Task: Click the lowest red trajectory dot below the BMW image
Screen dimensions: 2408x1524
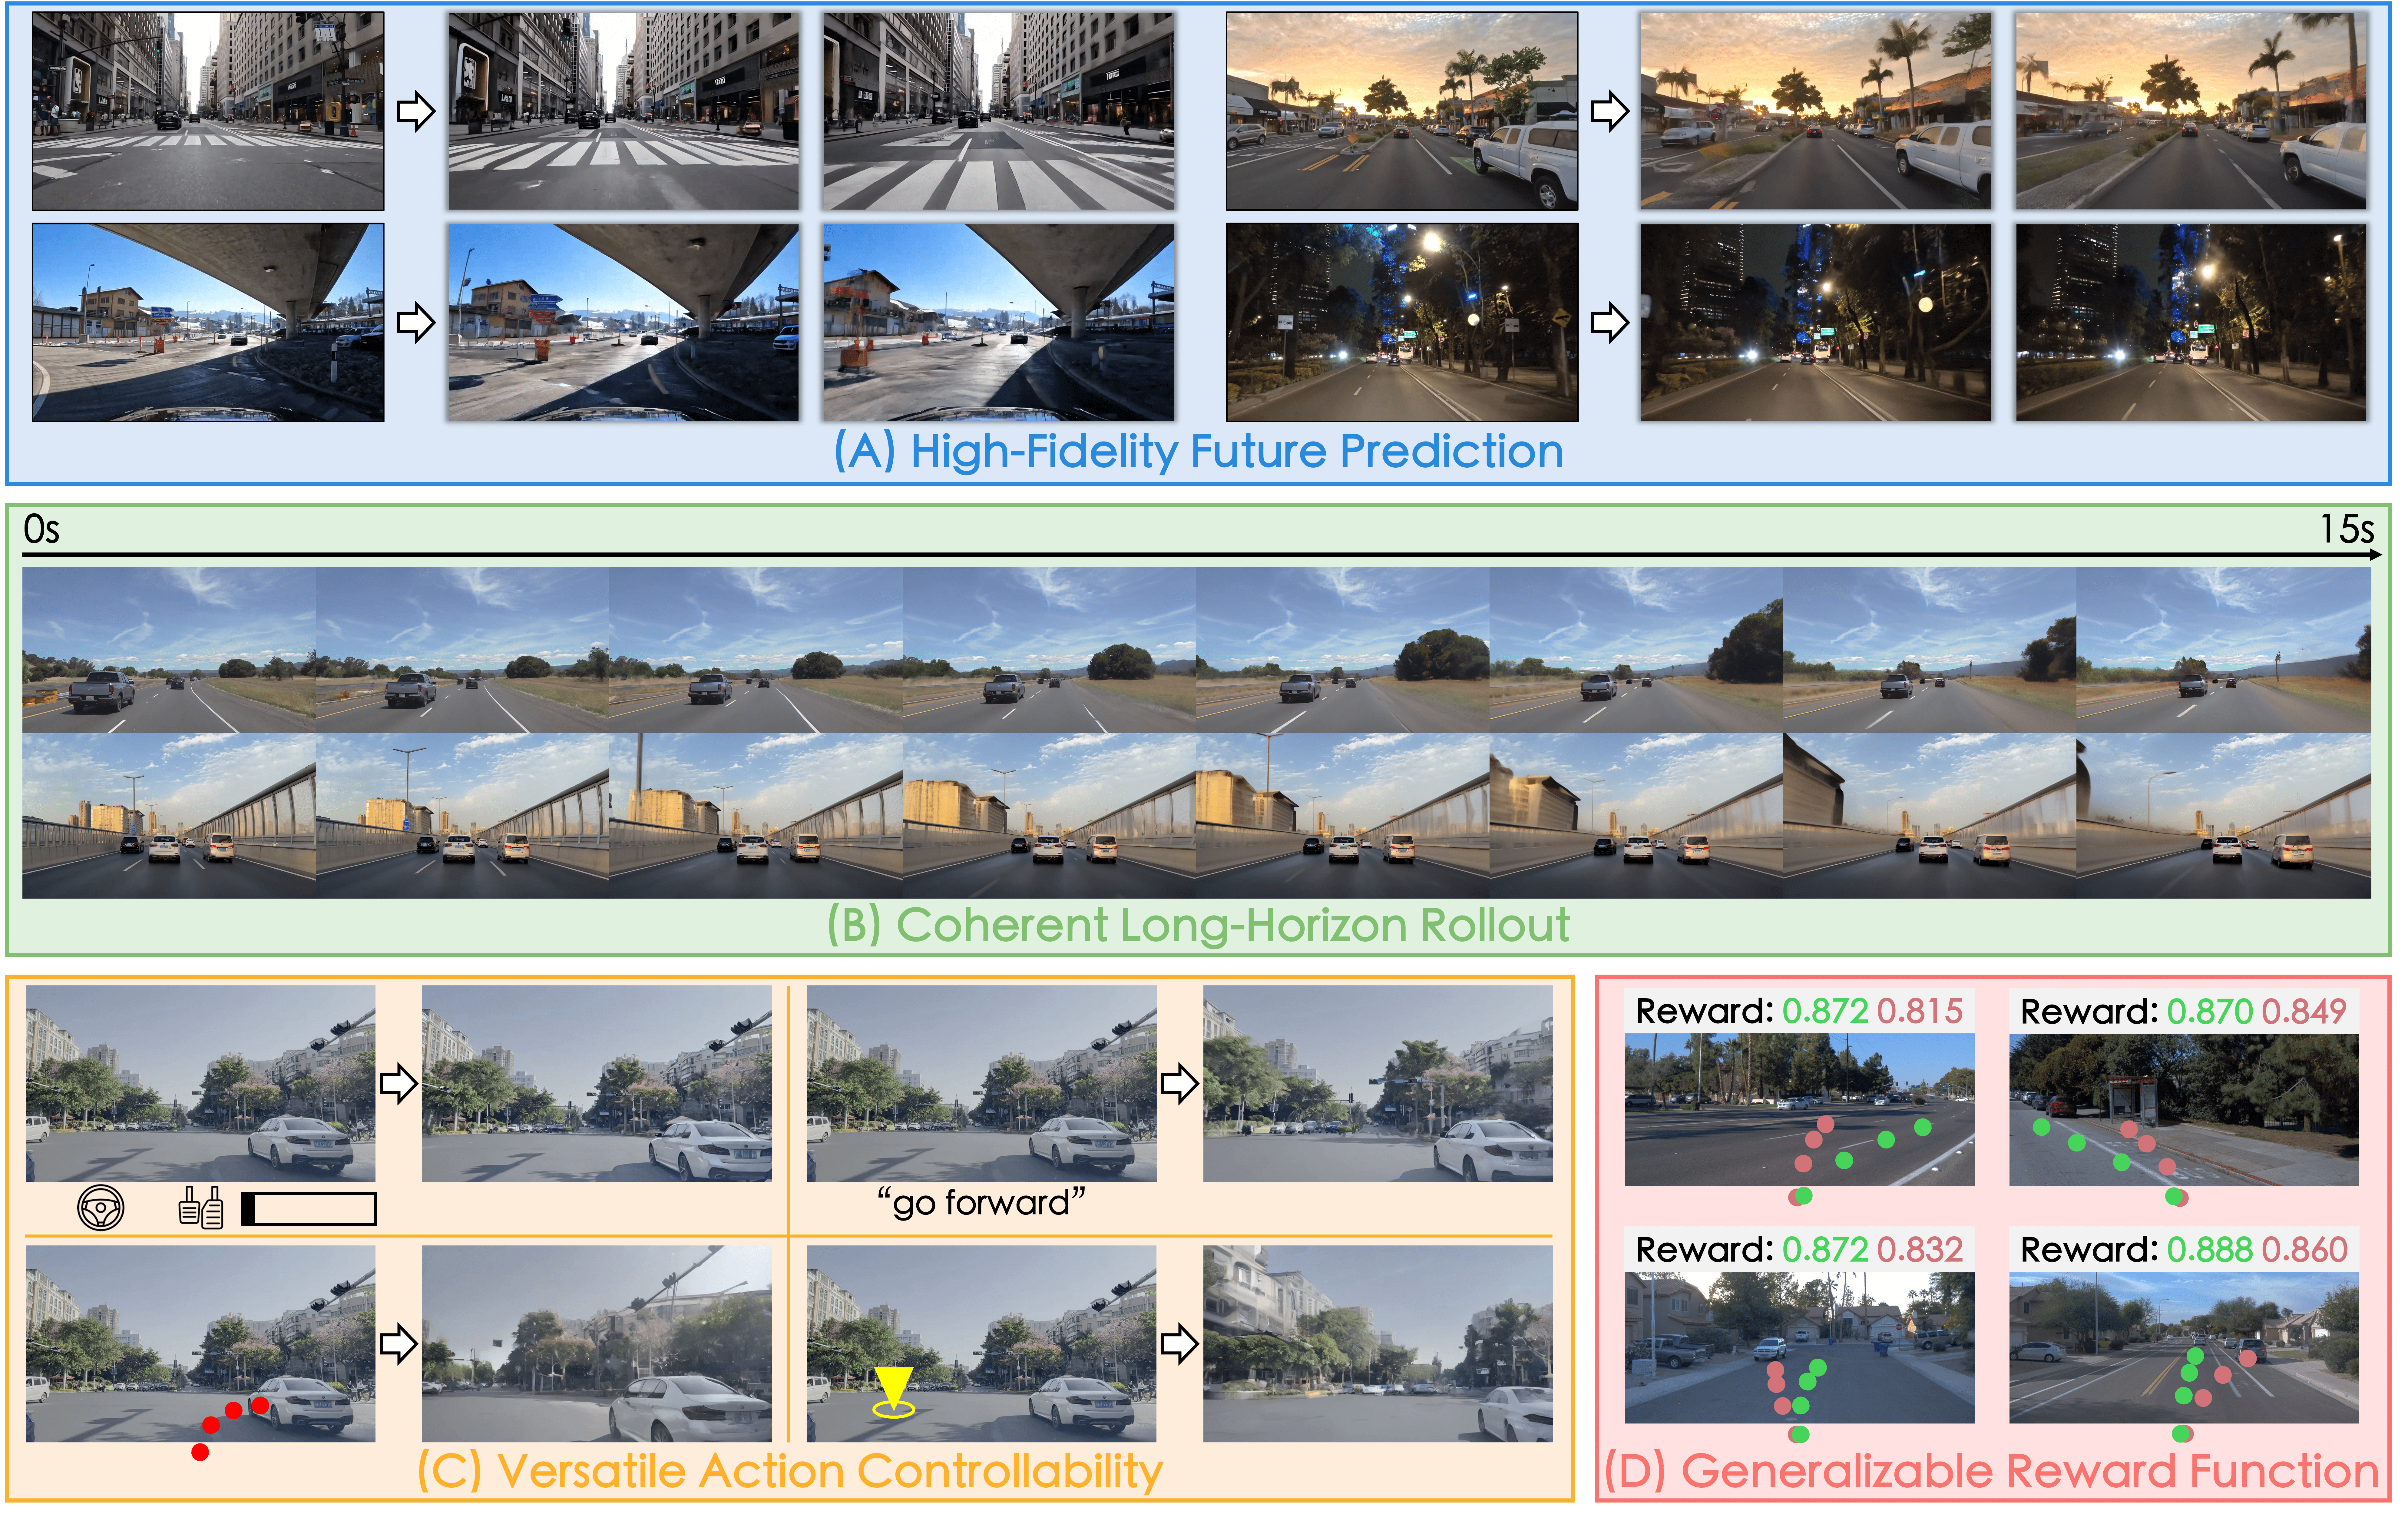Action: point(200,1452)
